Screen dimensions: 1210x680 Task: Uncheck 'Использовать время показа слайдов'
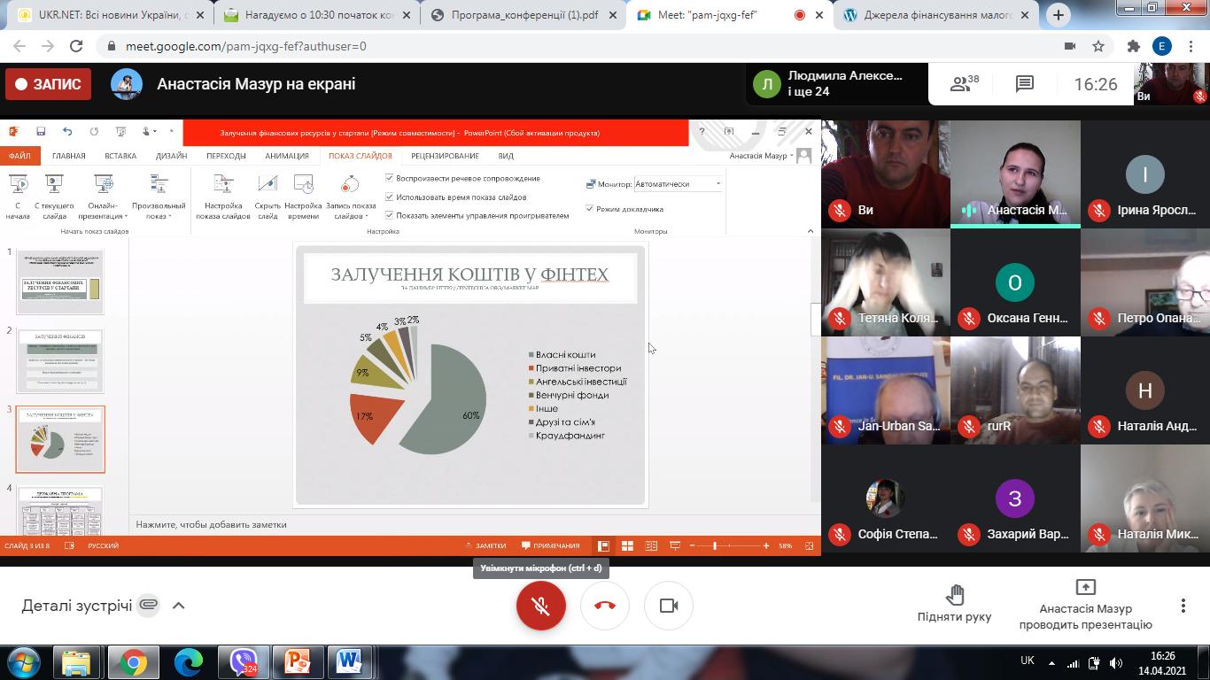[x=389, y=197]
